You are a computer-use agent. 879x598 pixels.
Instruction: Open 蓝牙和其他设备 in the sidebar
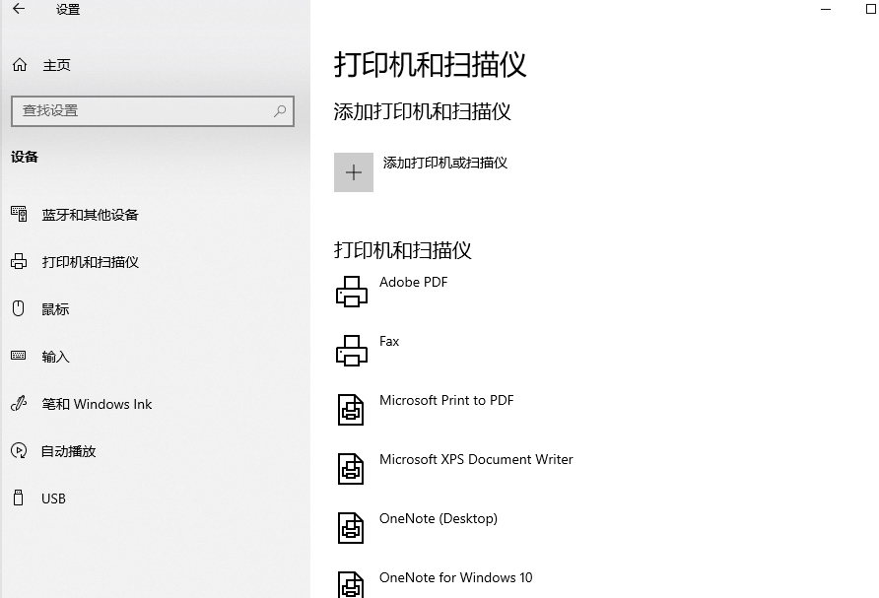point(90,215)
